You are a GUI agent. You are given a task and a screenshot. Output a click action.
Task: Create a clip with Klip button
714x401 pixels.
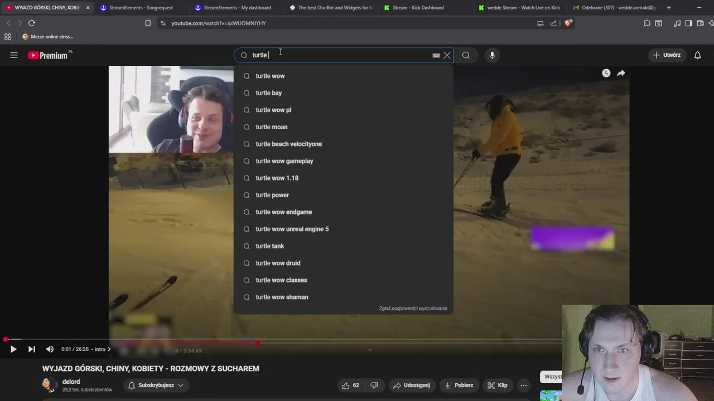point(497,385)
